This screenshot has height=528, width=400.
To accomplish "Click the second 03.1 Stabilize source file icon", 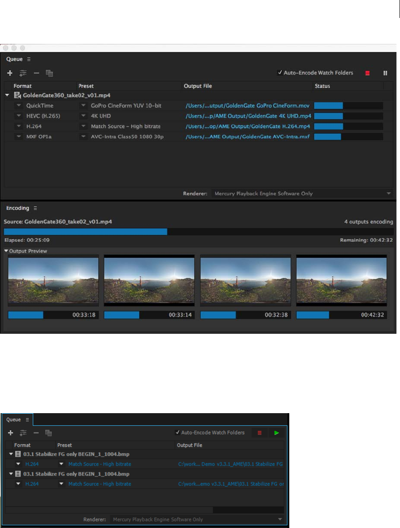I will pos(18,474).
